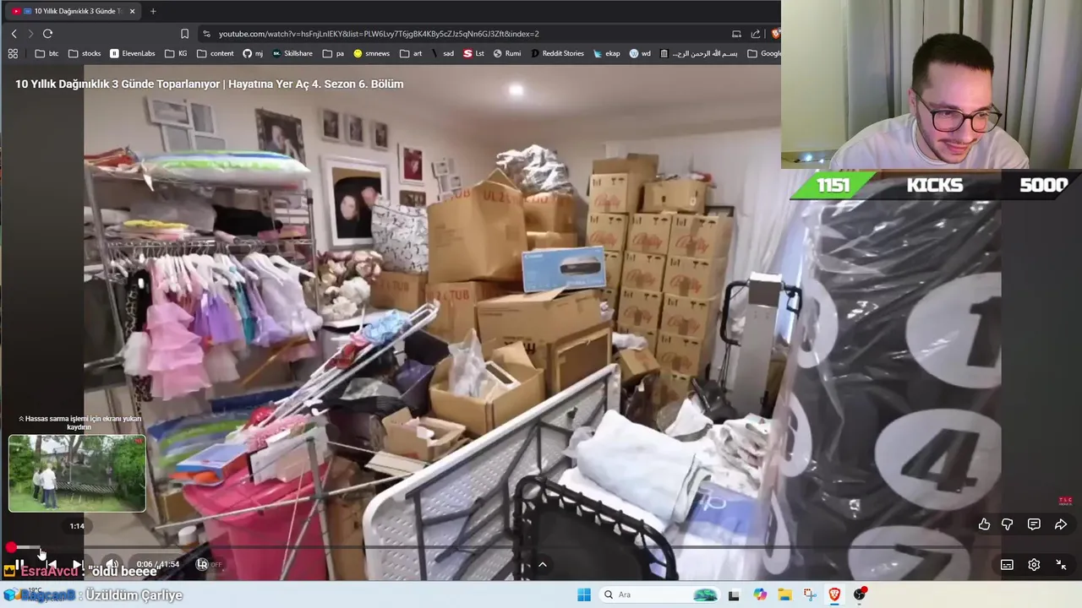Click the address bar share icon
This screenshot has height=608, width=1082.
pos(756,34)
